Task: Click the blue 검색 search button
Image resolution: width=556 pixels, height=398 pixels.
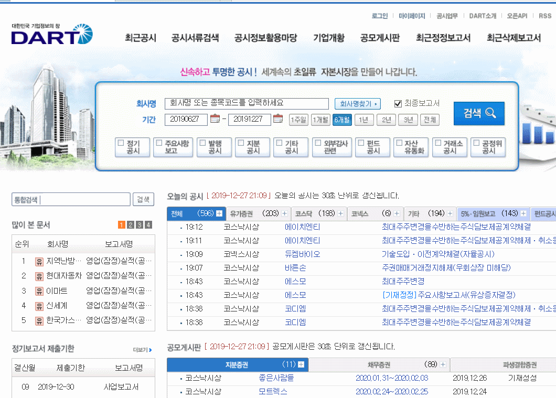Action: pyautogui.click(x=479, y=113)
